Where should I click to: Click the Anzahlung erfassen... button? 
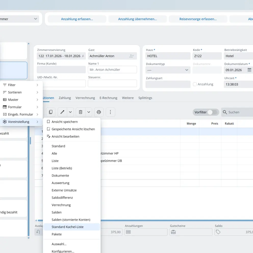[77, 19]
